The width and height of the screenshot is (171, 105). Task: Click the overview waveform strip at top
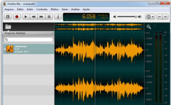click(99, 27)
